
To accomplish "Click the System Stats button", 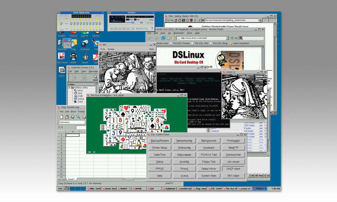I will tap(209, 176).
